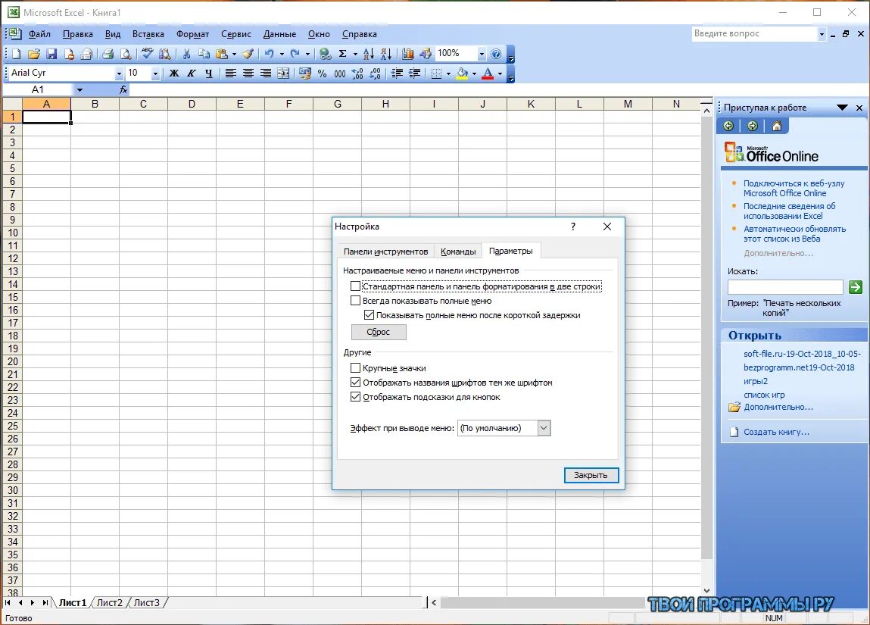This screenshot has width=870, height=625.
Task: Sort ascending with the А-Я arrow icon
Action: coord(369,54)
